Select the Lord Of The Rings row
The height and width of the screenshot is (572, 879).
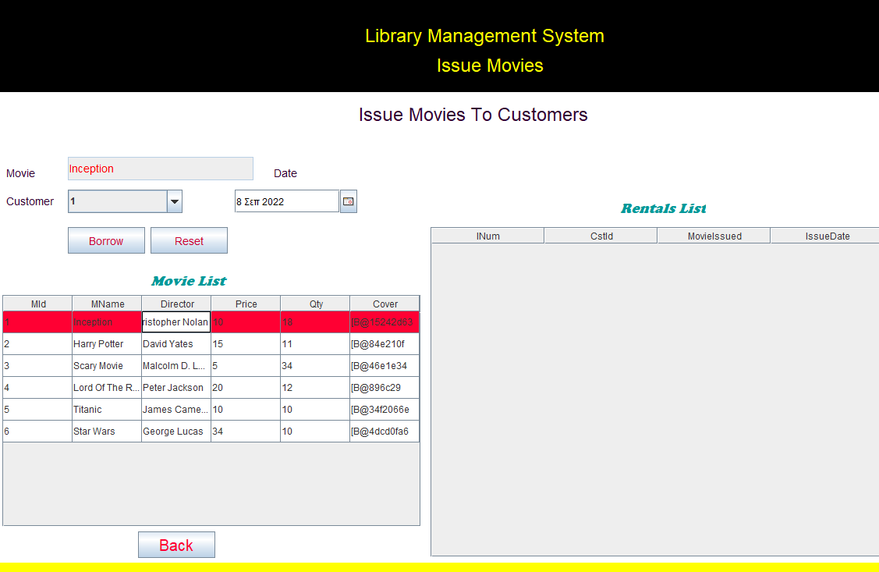click(107, 387)
